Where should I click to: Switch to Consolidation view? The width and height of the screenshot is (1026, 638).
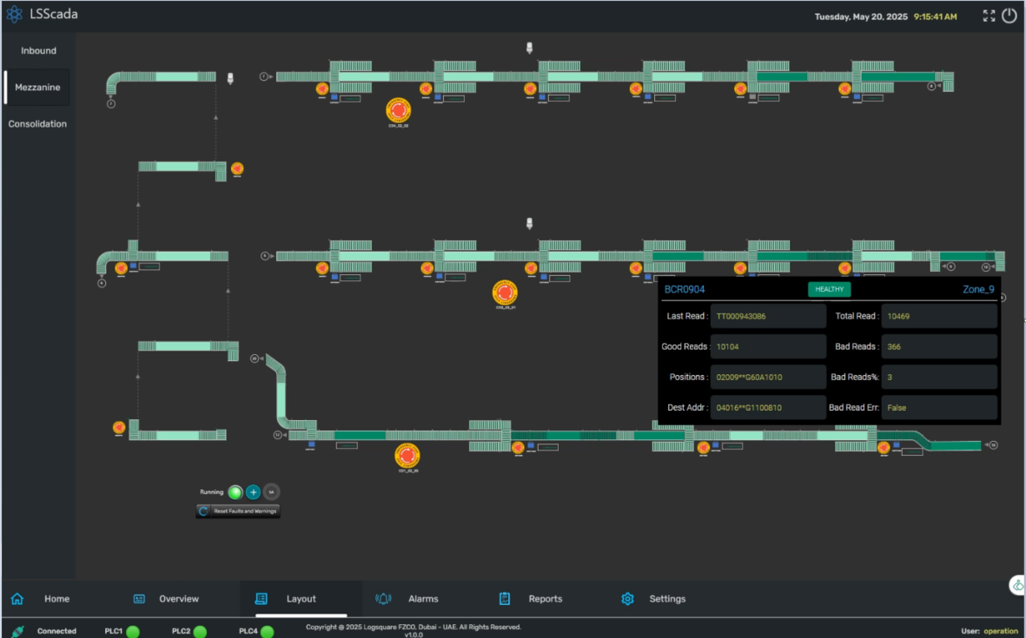37,124
